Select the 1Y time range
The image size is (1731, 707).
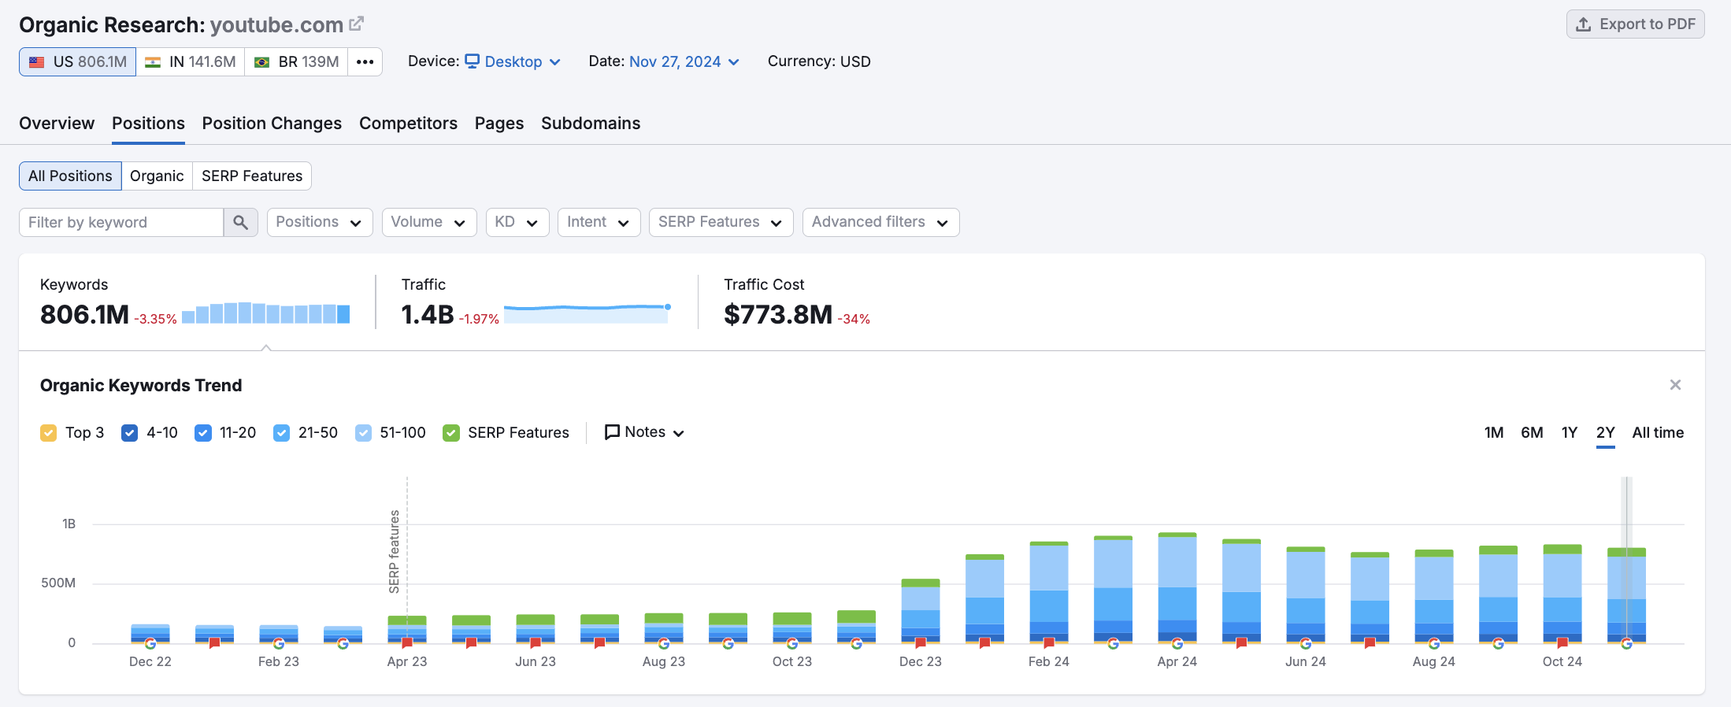pyautogui.click(x=1570, y=433)
